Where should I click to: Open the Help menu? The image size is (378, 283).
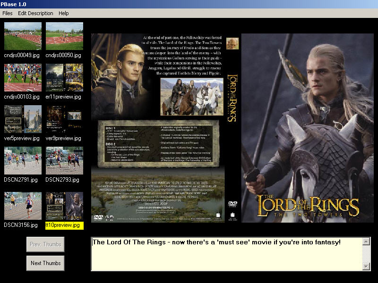click(63, 13)
